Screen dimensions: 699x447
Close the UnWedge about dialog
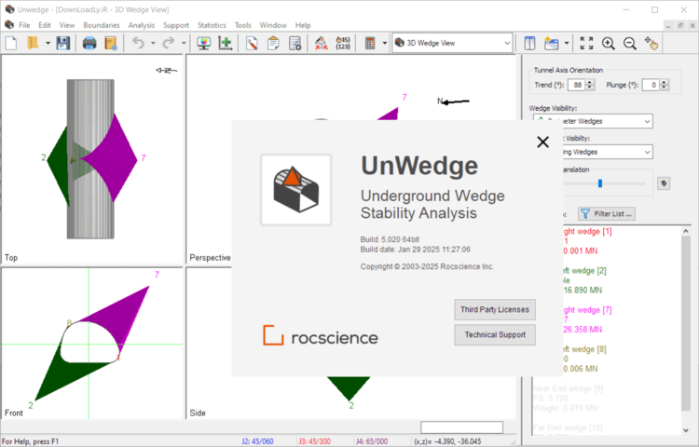[x=542, y=142]
